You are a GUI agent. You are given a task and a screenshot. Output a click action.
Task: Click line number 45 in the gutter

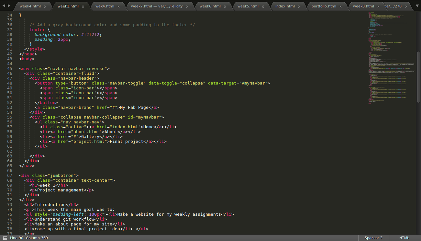pyautogui.click(x=10, y=68)
